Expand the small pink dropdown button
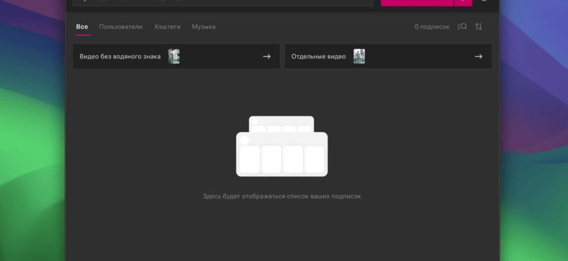Viewport: 568px width, 261px height. [463, 2]
